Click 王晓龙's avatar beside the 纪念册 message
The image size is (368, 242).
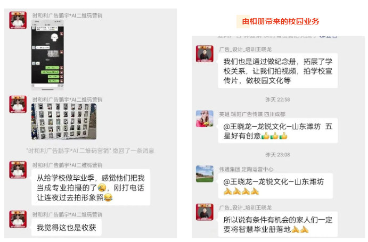click(x=205, y=54)
